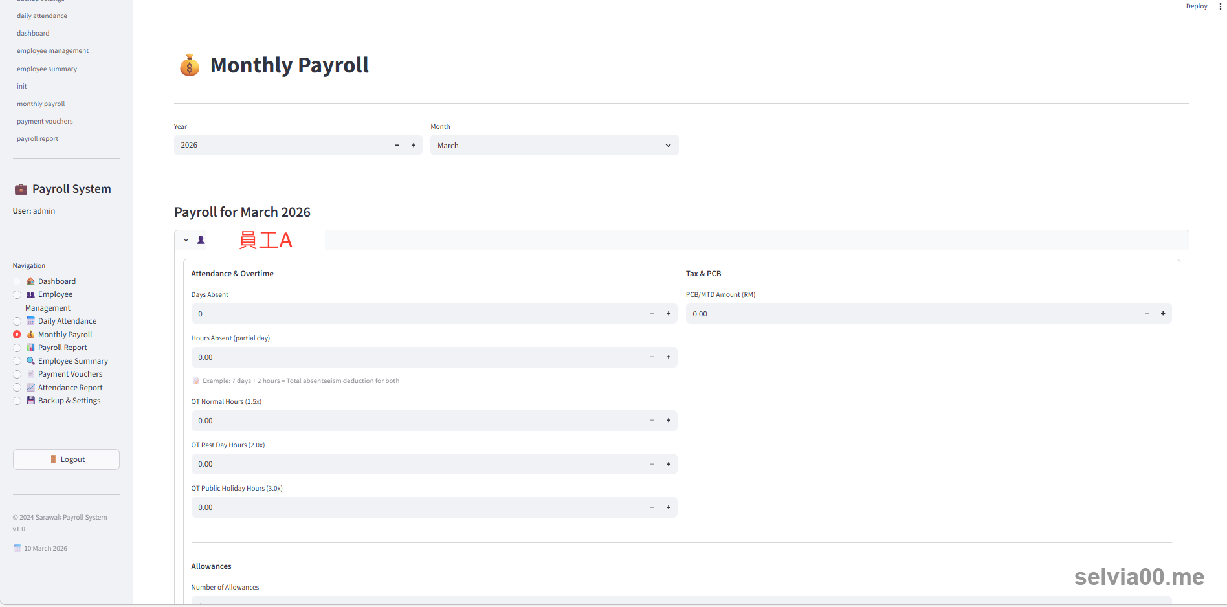The width and height of the screenshot is (1227, 607).
Task: Click the Days Absent input field
Action: (x=417, y=314)
